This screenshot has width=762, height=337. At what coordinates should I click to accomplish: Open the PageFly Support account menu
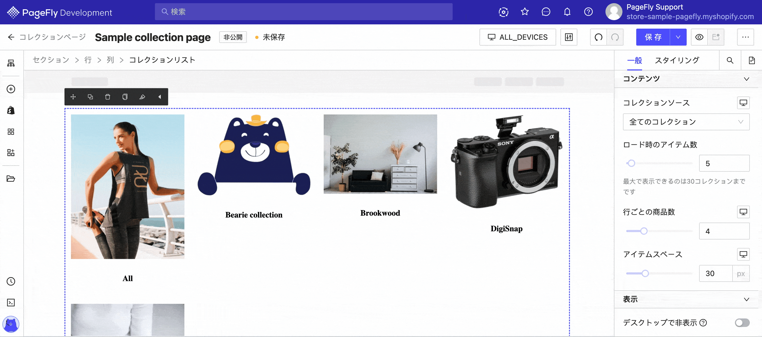(679, 12)
